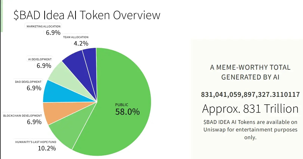Click the A MEME-WORTHY TOTAL heading
Screen dimensions: 303x159
coord(250,67)
